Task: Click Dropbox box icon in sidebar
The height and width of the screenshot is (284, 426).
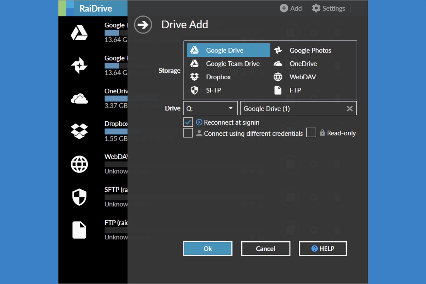Action: (x=79, y=131)
